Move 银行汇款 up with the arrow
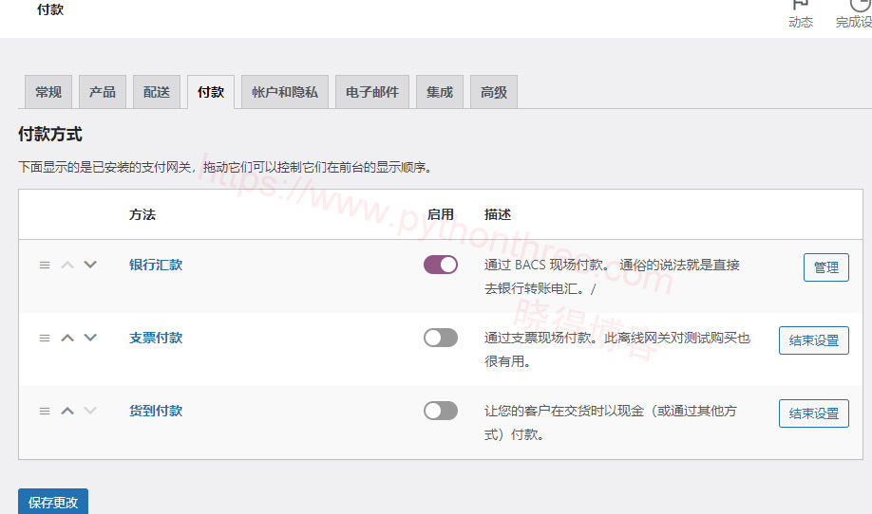Screen dimensions: 872x514 coord(67,266)
